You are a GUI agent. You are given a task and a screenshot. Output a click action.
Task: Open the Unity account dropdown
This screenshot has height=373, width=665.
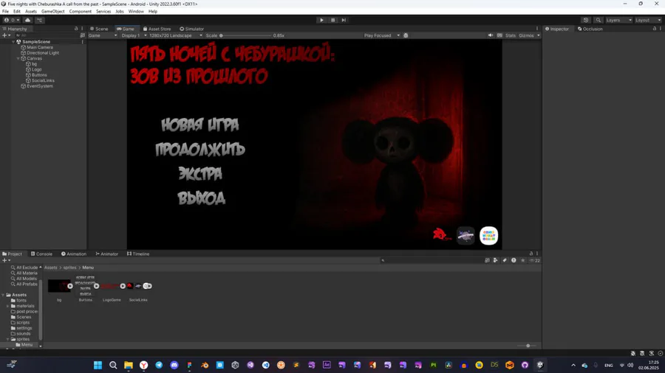11,20
